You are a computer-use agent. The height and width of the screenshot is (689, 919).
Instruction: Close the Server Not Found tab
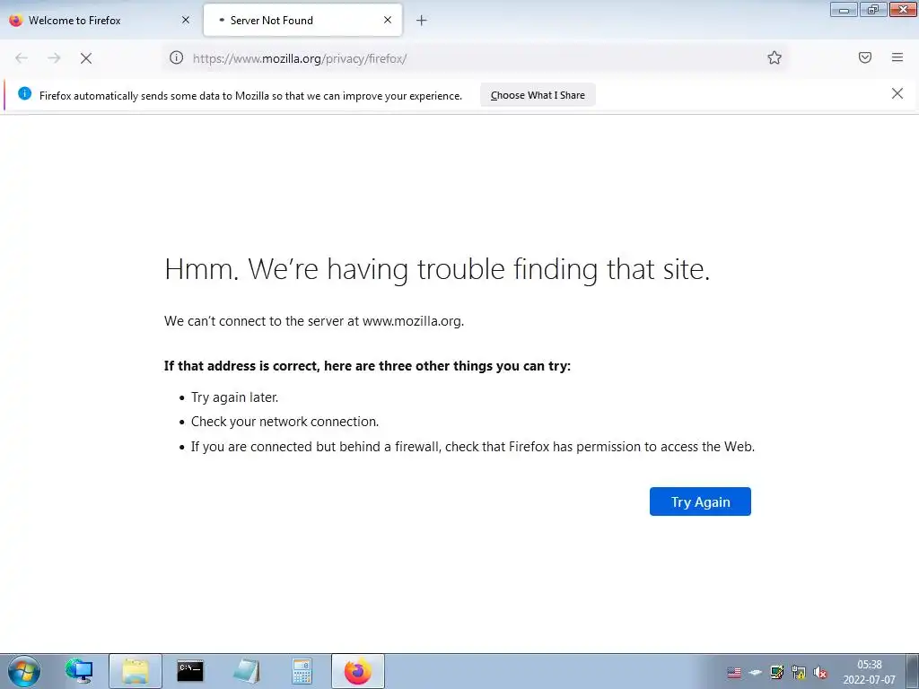point(388,20)
